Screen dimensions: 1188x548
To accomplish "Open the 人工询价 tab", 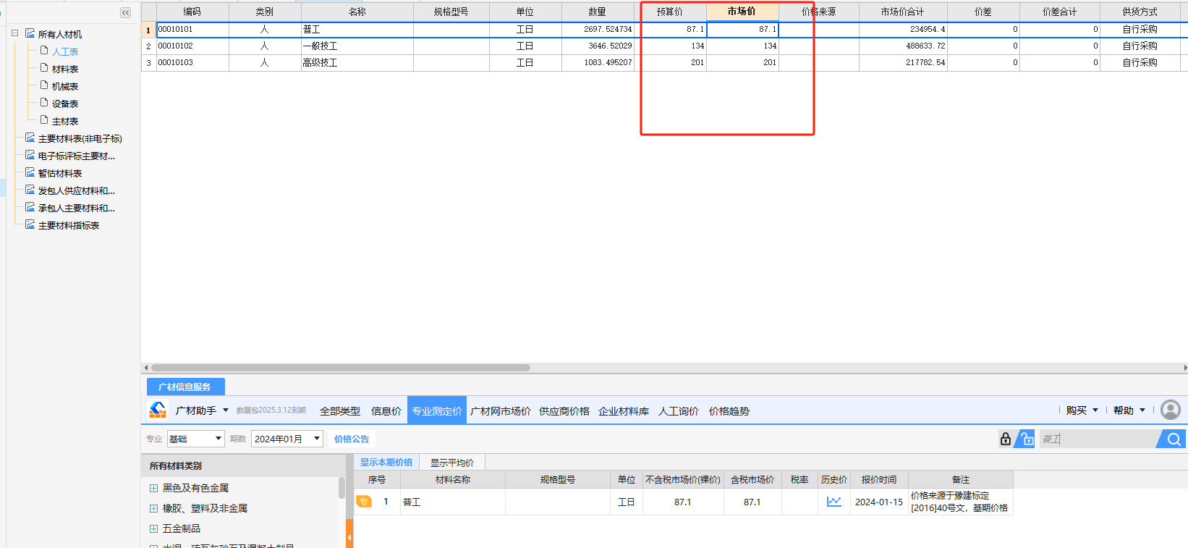I will 679,411.
